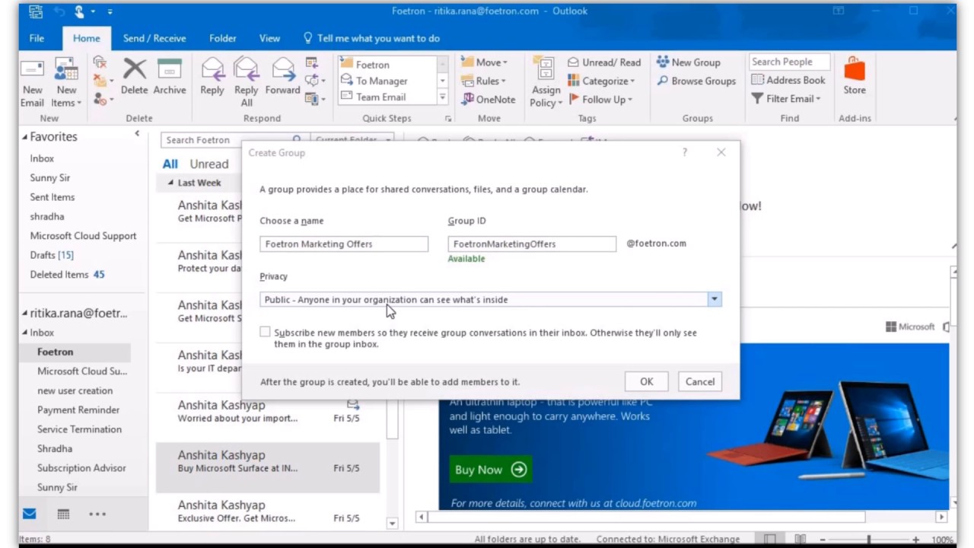Show Unread messages filter

209,164
